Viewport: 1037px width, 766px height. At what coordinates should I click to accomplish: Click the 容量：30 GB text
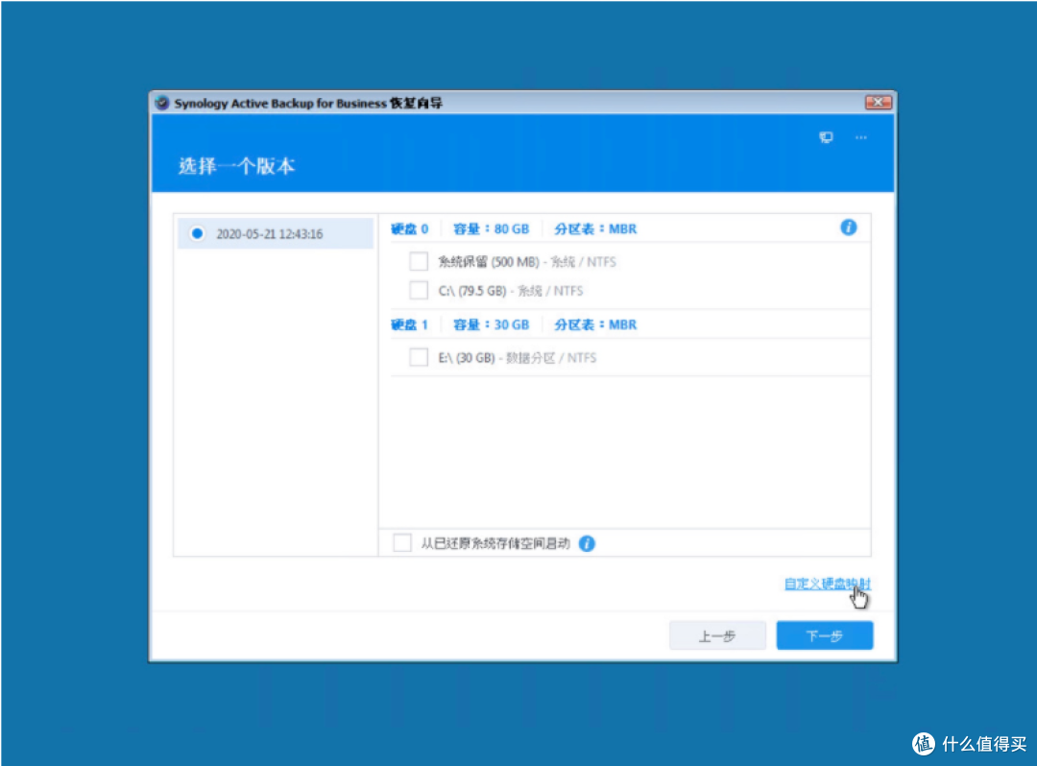491,325
